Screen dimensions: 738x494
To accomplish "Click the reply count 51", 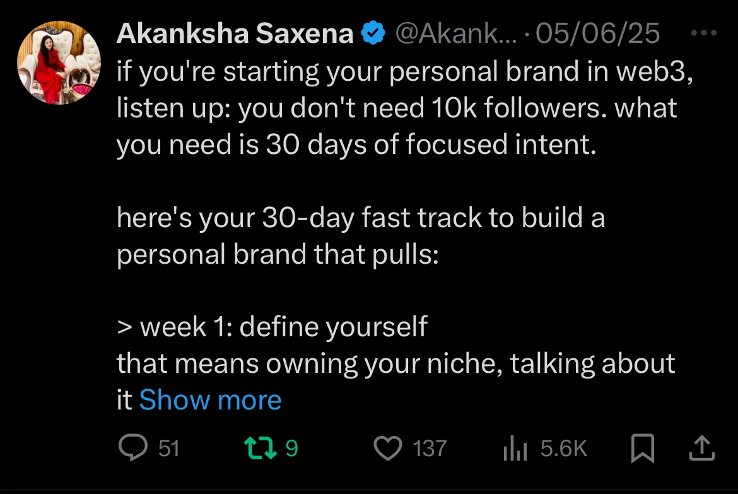I will click(169, 449).
